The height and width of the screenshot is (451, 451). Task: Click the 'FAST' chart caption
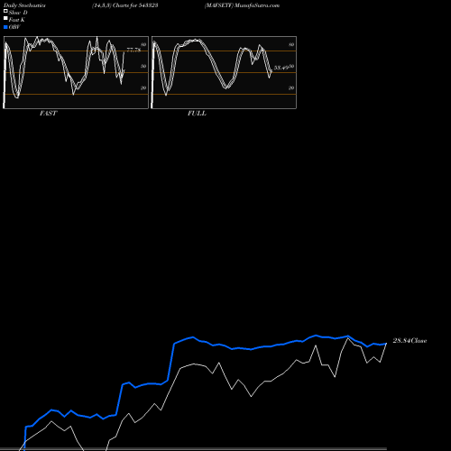pyautogui.click(x=48, y=114)
